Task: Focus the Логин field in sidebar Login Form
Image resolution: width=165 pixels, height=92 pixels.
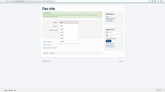Action: [x=114, y=33]
